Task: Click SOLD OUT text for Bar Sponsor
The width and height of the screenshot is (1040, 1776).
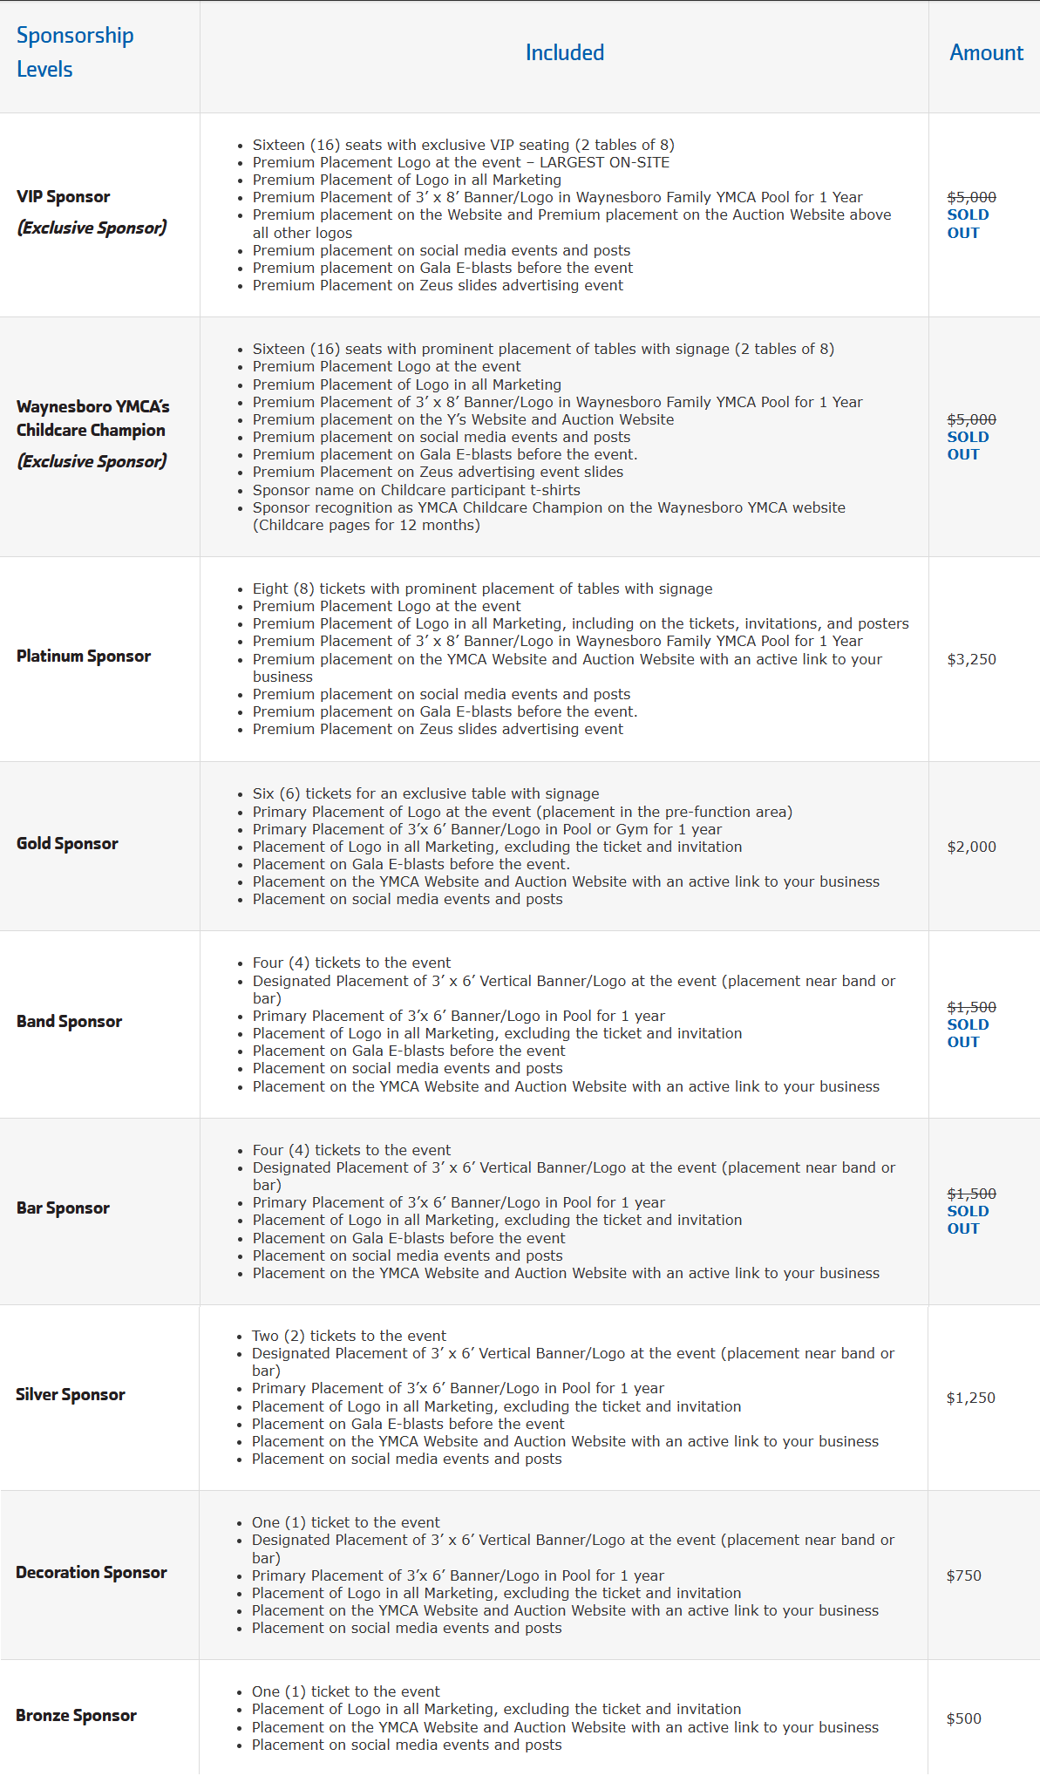Action: (x=968, y=1221)
